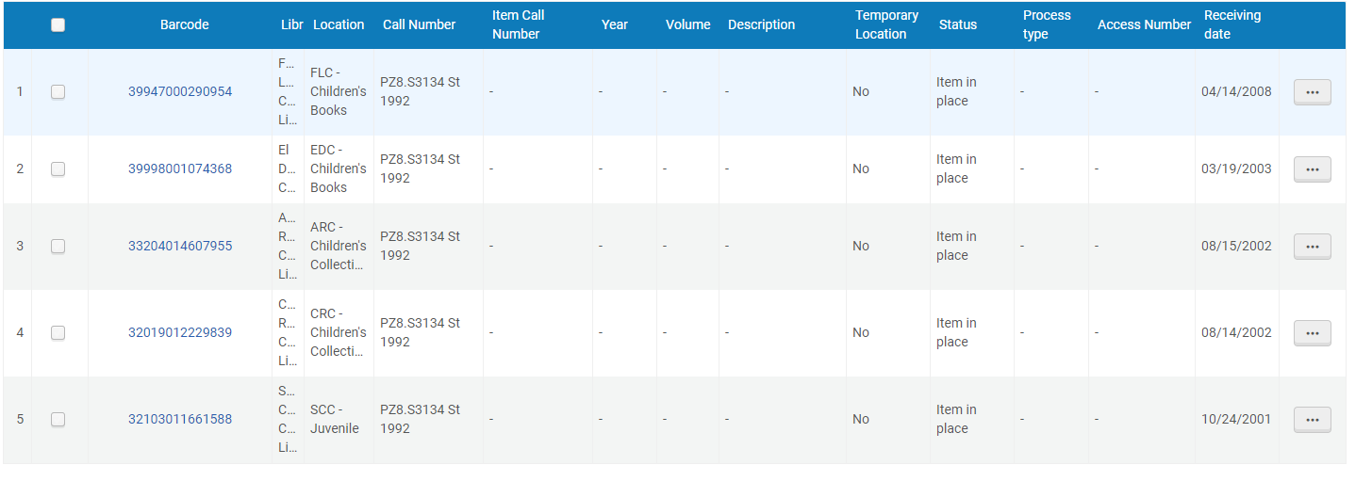This screenshot has width=1372, height=481.
Task: Click call number PZ8.S3134 St 1992 in row 3
Action: pos(421,247)
